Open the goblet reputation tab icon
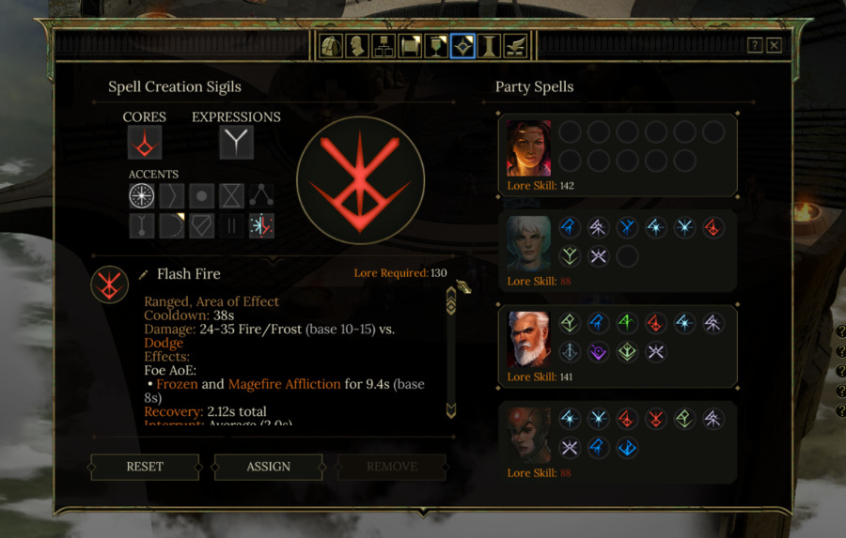846x538 pixels. [x=436, y=46]
